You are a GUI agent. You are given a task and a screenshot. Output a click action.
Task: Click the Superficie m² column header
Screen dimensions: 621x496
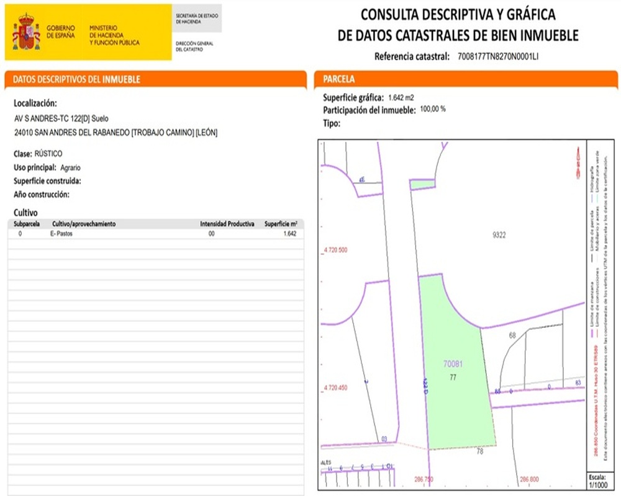click(x=281, y=224)
